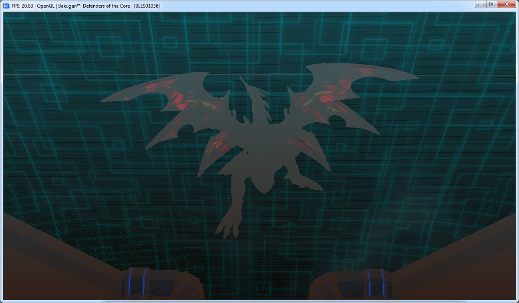Screen dimensions: 519x303
Task: Minimize the Bakugan game window
Action: [x=481, y=4]
